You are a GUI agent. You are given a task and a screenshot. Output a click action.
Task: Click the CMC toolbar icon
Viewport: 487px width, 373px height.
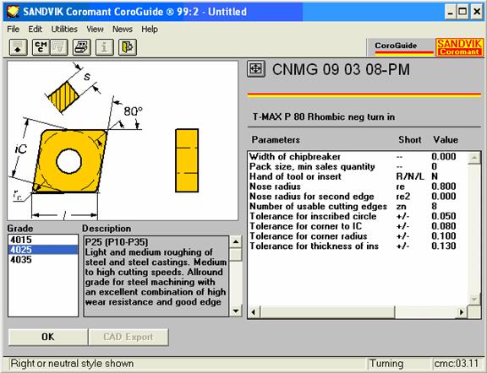point(41,47)
